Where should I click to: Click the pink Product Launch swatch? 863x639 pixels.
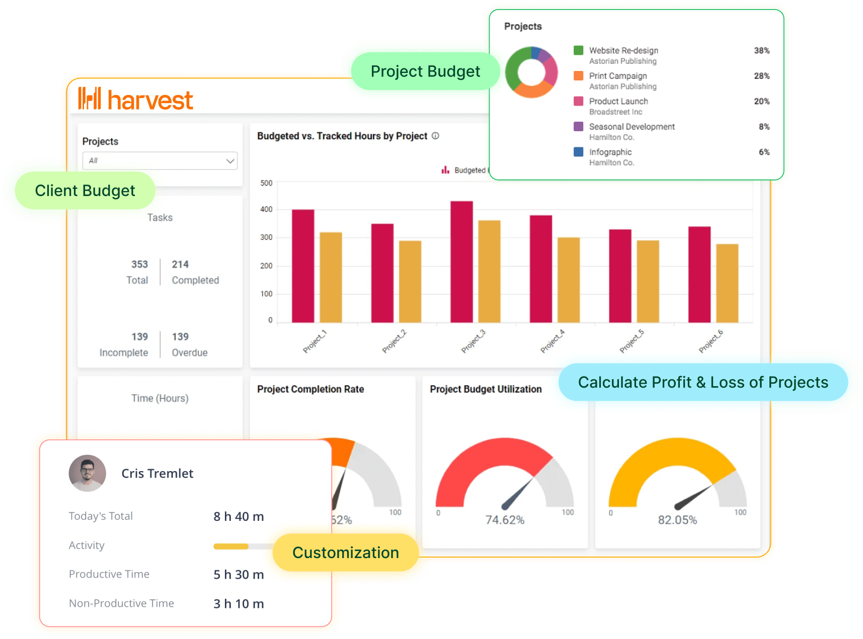[x=579, y=101]
